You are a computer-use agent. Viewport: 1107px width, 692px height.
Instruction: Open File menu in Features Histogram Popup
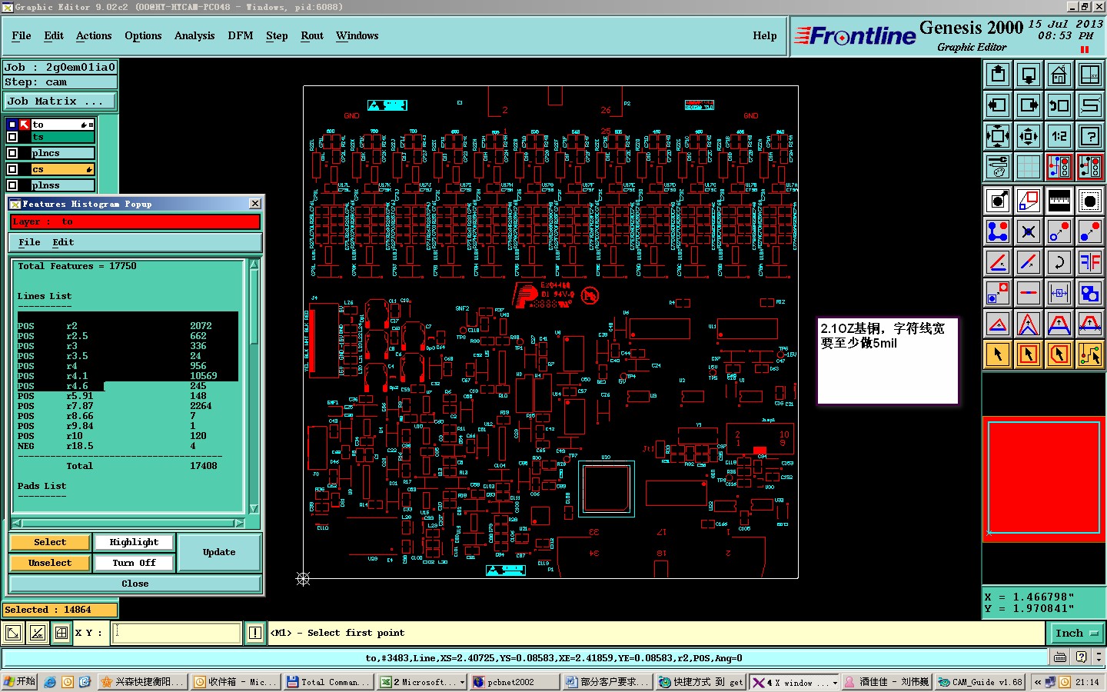(x=29, y=242)
